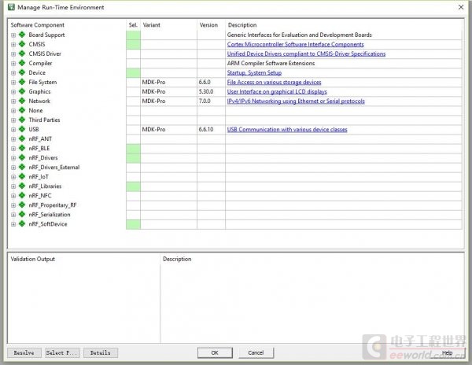Click the Variant column header
472x365 pixels.
pyautogui.click(x=151, y=24)
